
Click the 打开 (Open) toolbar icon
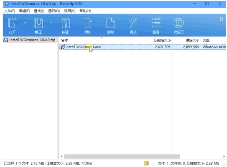[x=13, y=23]
